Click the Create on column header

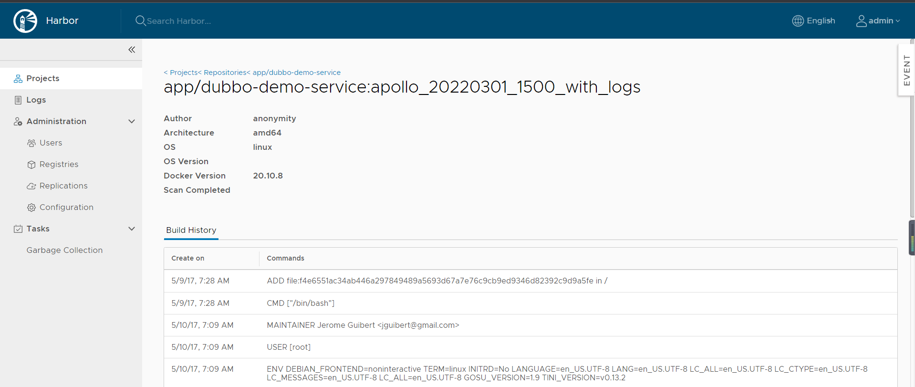pos(188,258)
